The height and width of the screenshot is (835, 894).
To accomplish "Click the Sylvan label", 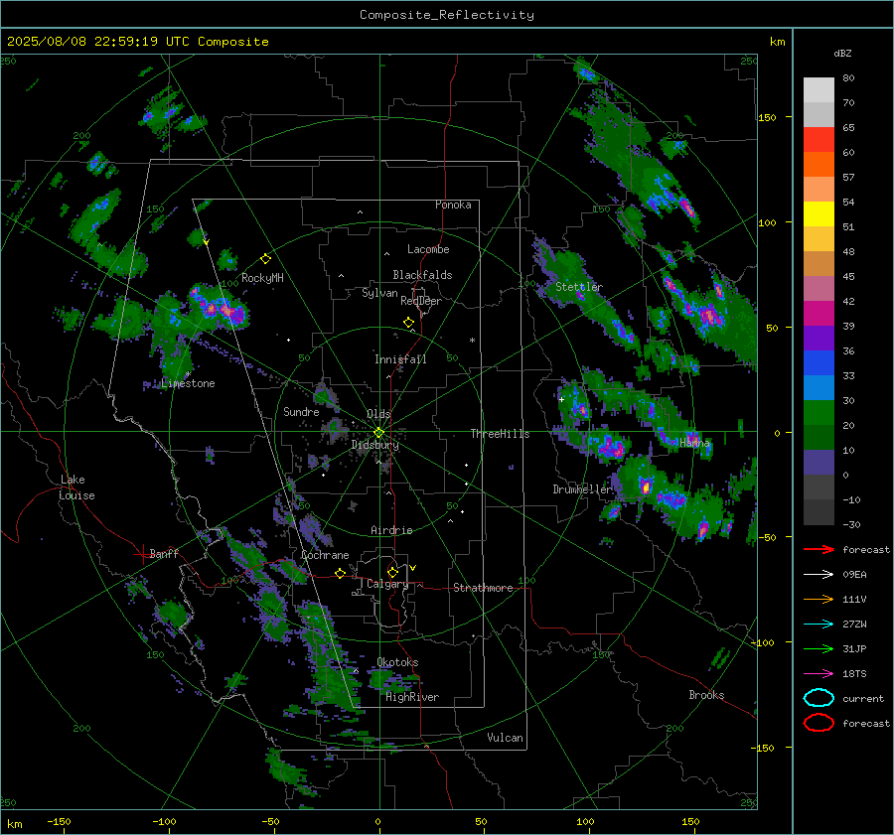I will coord(379,293).
